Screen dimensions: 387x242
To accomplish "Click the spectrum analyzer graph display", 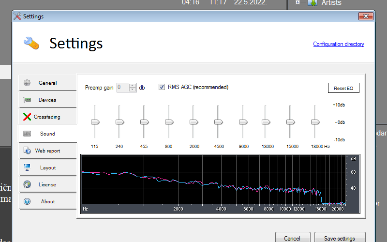I will pyautogui.click(x=220, y=184).
